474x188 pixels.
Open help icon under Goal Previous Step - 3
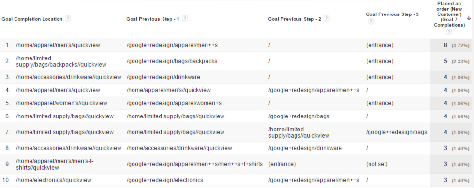(371, 21)
